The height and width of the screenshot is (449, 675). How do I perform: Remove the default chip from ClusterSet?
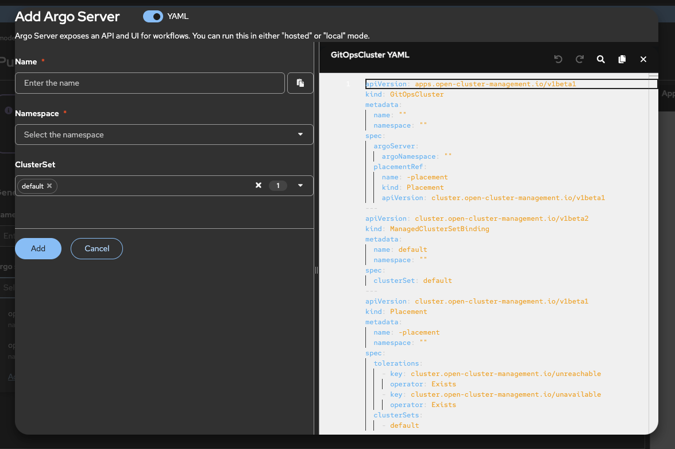point(49,186)
